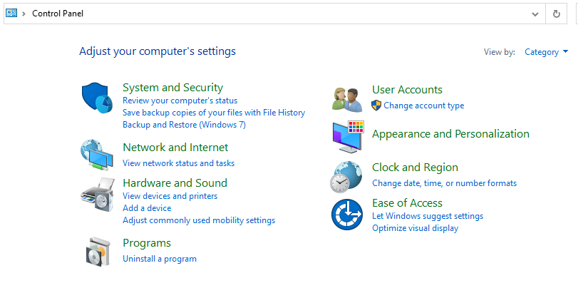The width and height of the screenshot is (578, 293).
Task: Open Appearance and Personalization category
Action: pyautogui.click(x=451, y=134)
